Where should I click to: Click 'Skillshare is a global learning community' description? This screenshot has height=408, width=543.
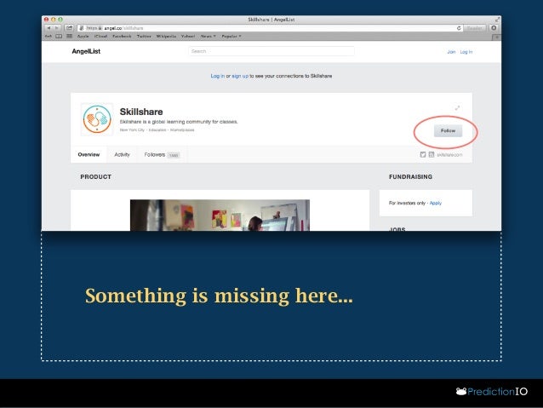tap(179, 122)
